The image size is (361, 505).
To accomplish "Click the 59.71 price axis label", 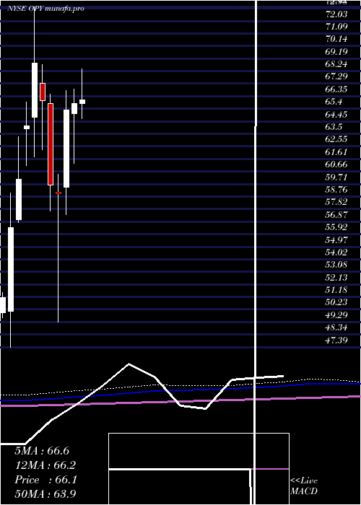I will (x=336, y=177).
